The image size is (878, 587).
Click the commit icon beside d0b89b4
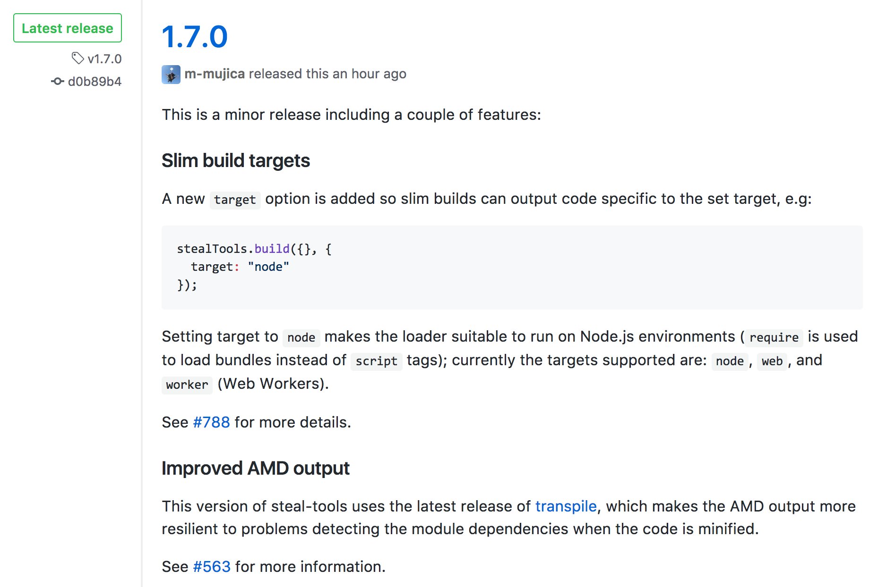coord(58,81)
